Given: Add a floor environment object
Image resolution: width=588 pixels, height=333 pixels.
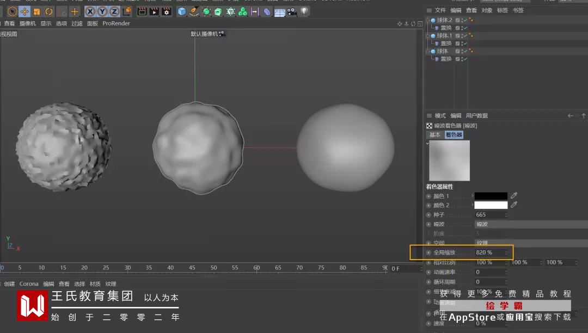Looking at the screenshot, I should pos(279,13).
